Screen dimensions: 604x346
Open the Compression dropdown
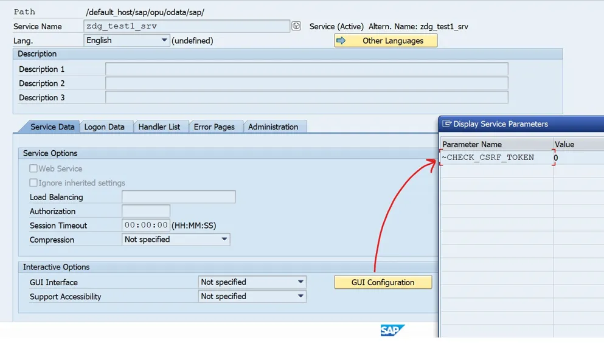[x=176, y=239]
